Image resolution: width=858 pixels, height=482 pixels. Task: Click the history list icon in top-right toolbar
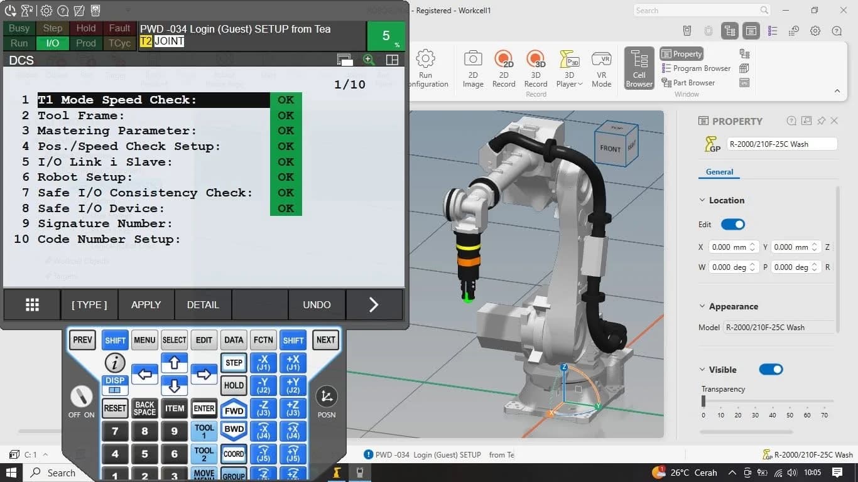pos(794,31)
